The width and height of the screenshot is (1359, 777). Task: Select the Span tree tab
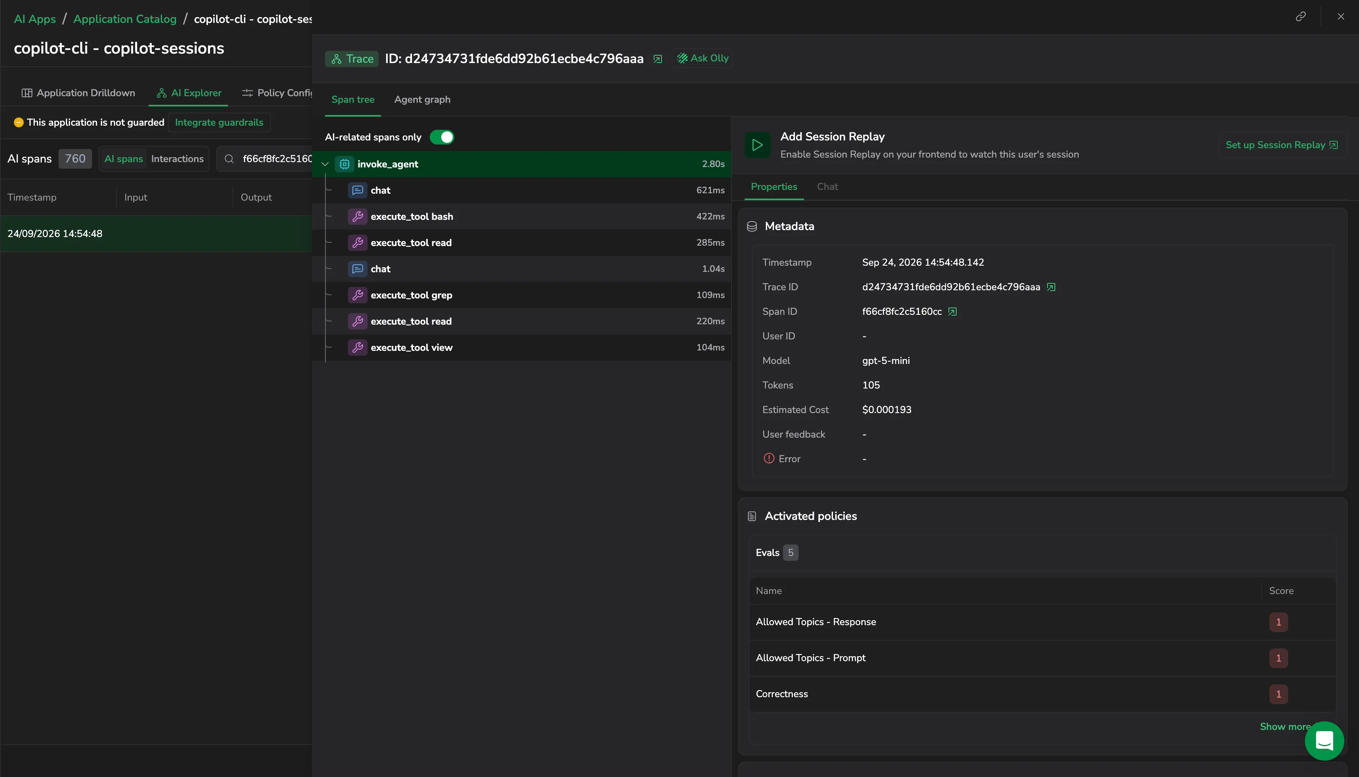[x=353, y=100]
